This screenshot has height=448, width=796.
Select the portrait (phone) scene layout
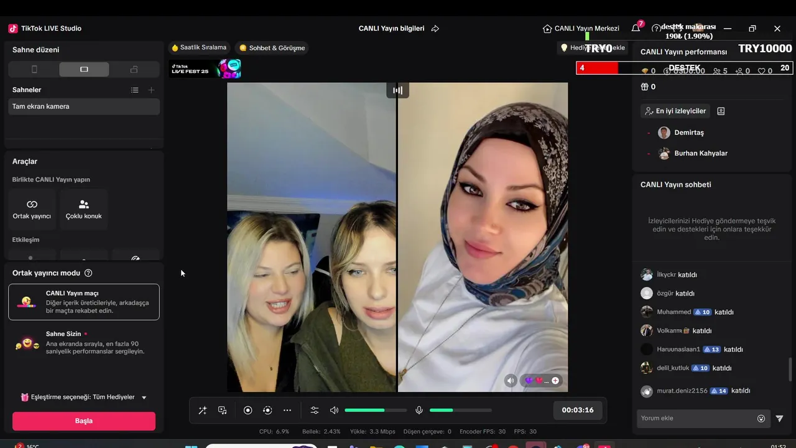(x=34, y=69)
